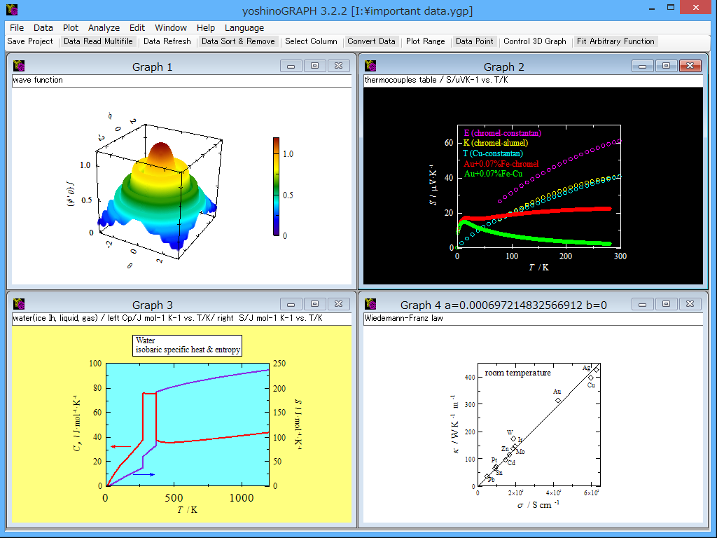
Task: Click the color scale bar in Graph 1
Action: (x=276, y=186)
